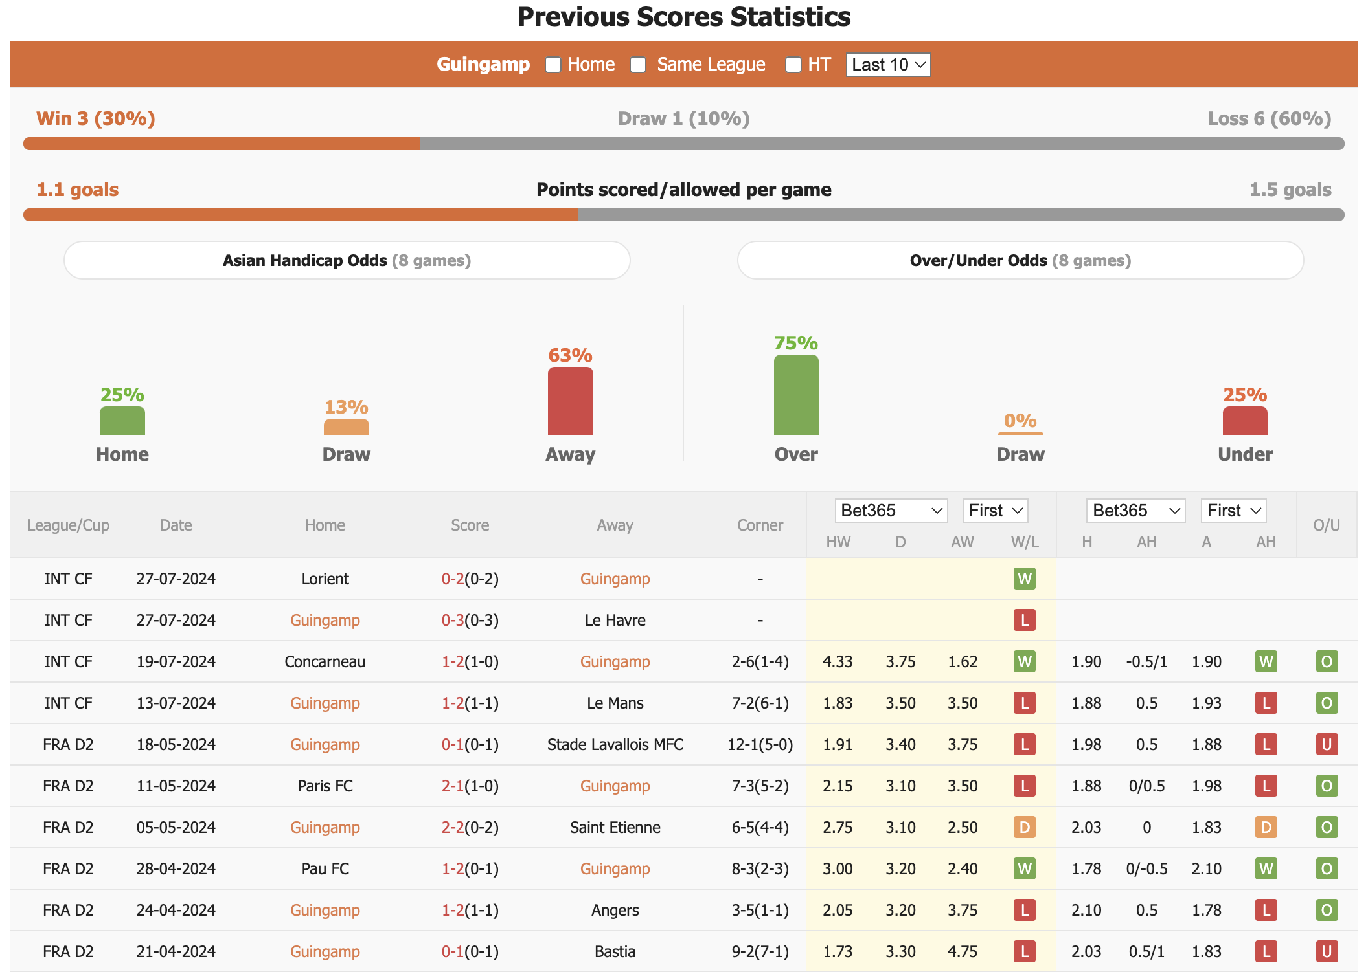The image size is (1368, 972).
Task: Open Pau FC team link
Action: 325,868
